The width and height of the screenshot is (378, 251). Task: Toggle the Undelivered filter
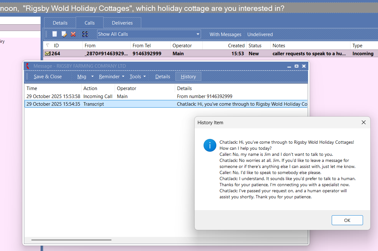coord(260,34)
